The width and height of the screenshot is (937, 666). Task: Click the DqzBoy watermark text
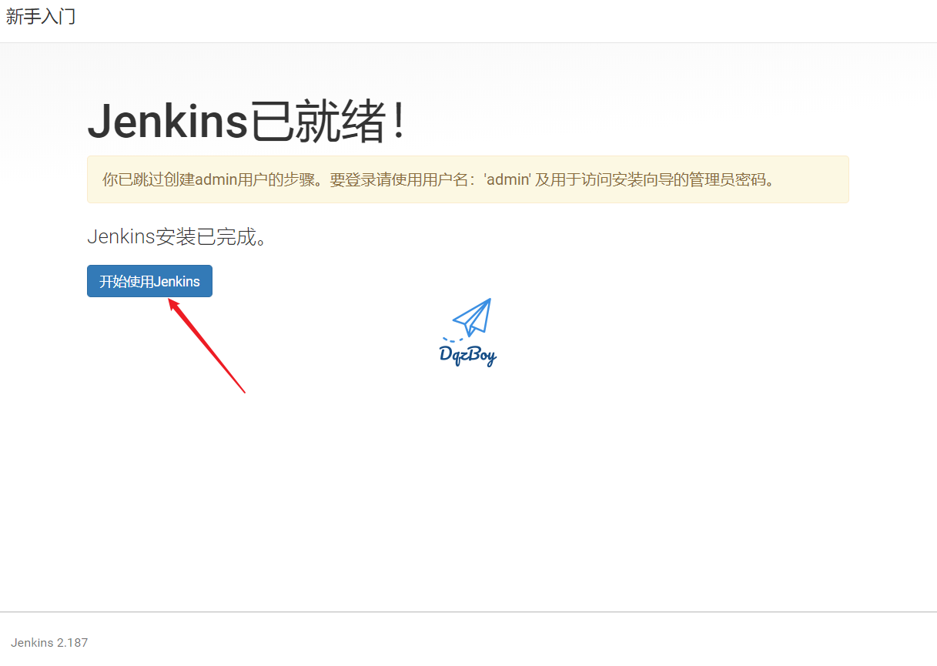point(468,354)
